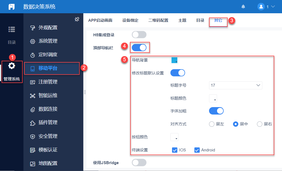The width and height of the screenshot is (282, 171).
Task: Turn off 顶部导航栏 switch
Action: [139, 48]
